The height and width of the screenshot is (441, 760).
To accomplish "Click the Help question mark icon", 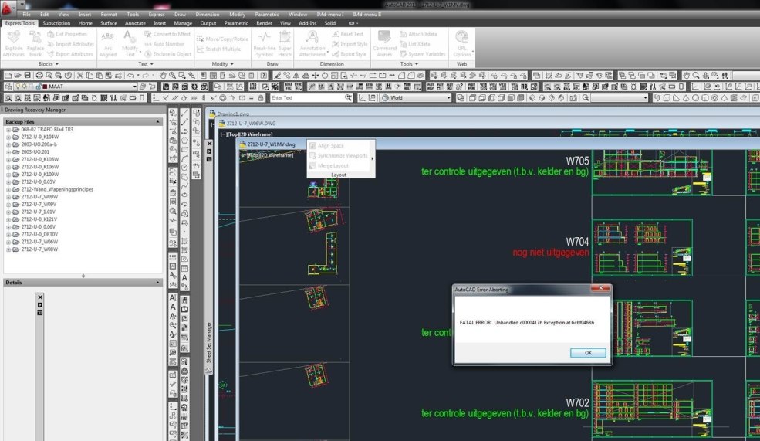I will tap(263, 75).
